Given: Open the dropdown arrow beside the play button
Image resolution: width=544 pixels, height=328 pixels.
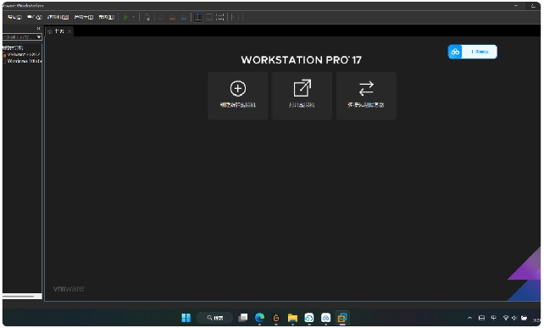Looking at the screenshot, I should point(134,17).
